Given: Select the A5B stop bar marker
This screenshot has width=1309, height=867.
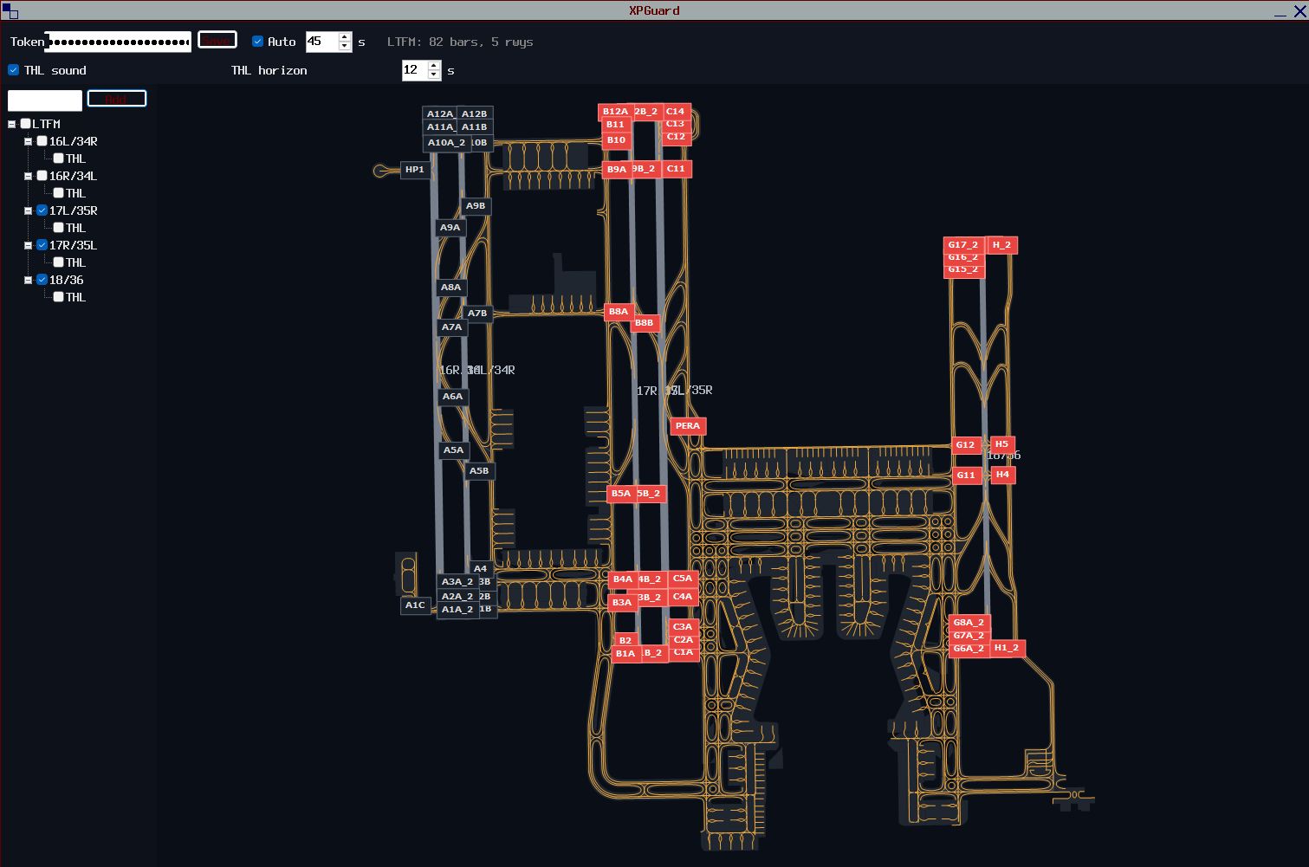Looking at the screenshot, I should [x=479, y=471].
